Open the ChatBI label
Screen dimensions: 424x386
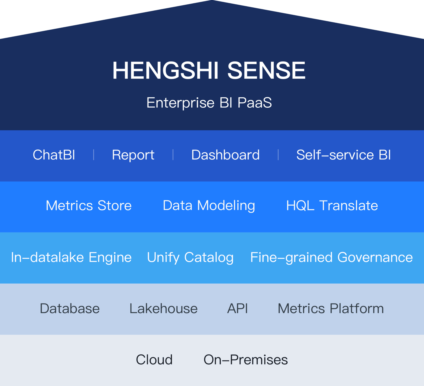tap(54, 155)
